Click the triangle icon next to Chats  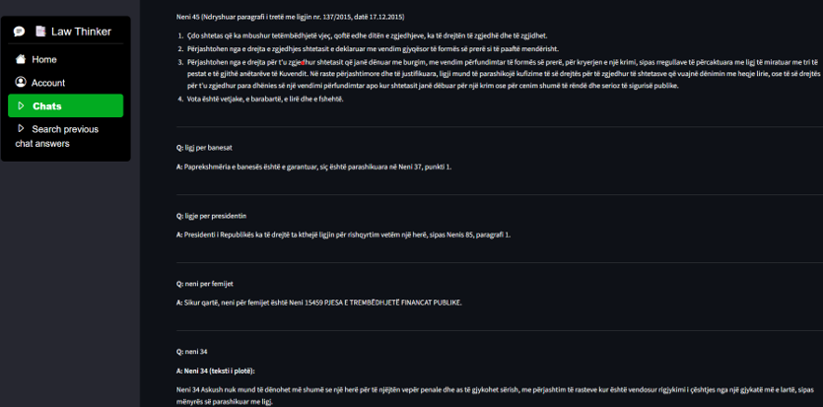pyautogui.click(x=21, y=105)
